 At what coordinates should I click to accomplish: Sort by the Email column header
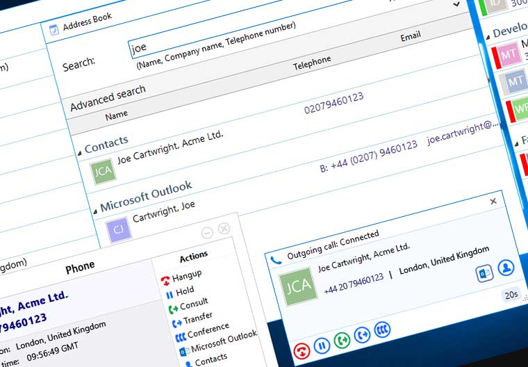(411, 36)
